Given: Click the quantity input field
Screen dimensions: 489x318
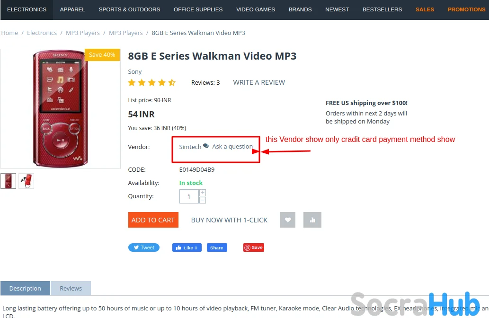Looking at the screenshot, I should [x=189, y=196].
